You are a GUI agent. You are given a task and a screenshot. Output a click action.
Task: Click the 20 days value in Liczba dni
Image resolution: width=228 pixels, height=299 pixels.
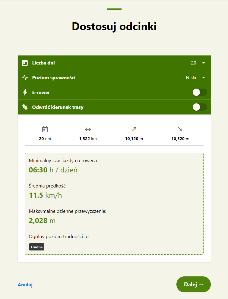coord(193,63)
